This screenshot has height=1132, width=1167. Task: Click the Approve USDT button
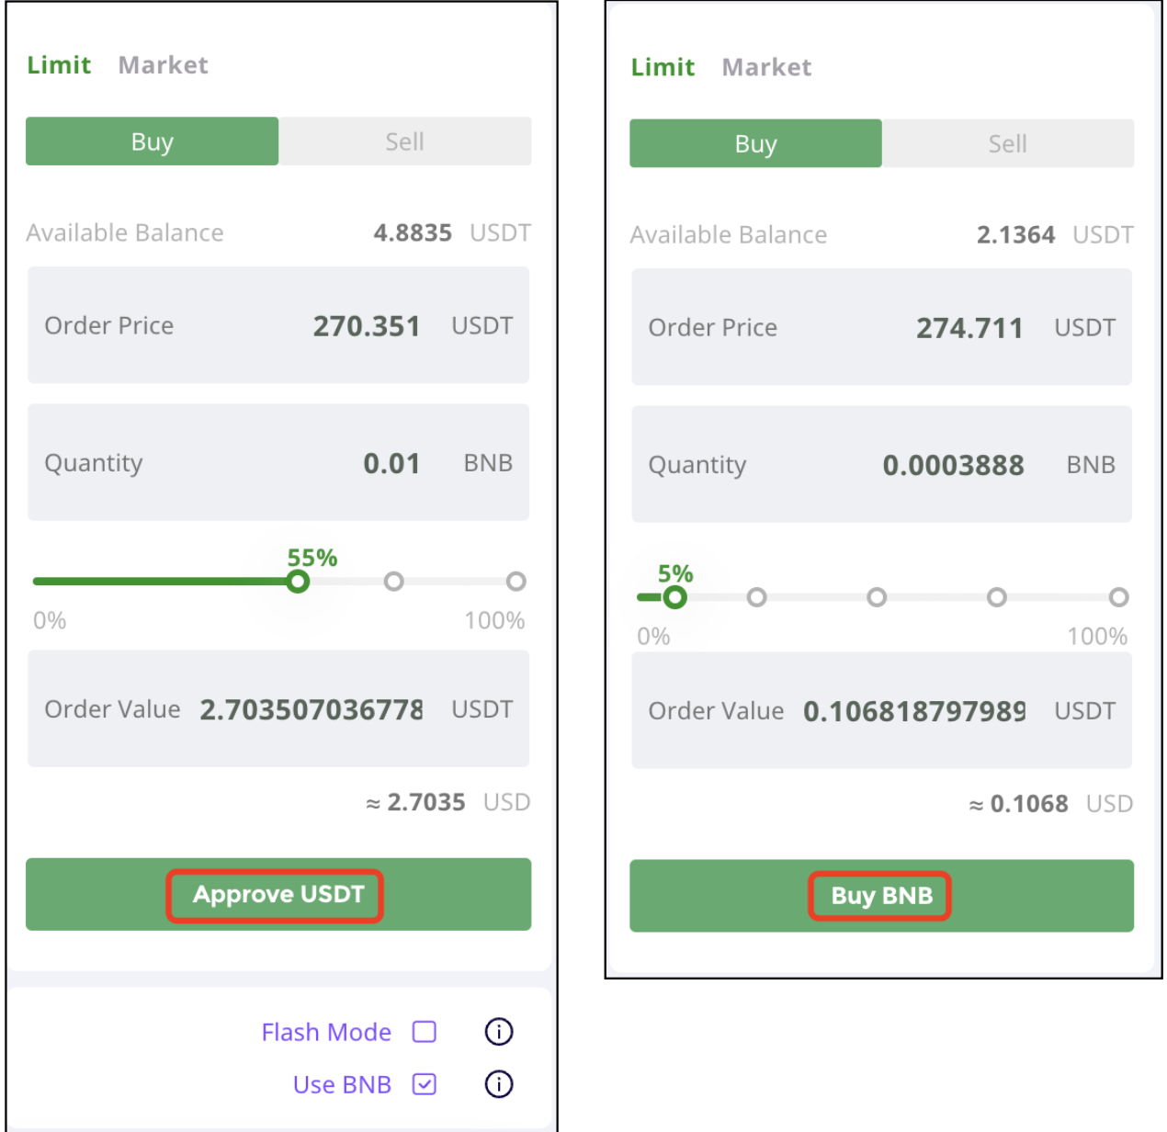tap(278, 894)
